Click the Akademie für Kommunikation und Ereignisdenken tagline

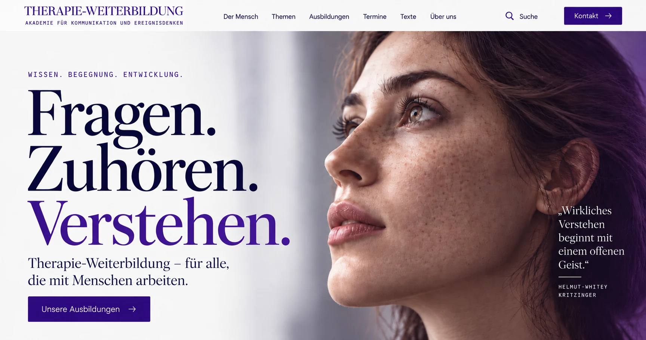coord(104,23)
